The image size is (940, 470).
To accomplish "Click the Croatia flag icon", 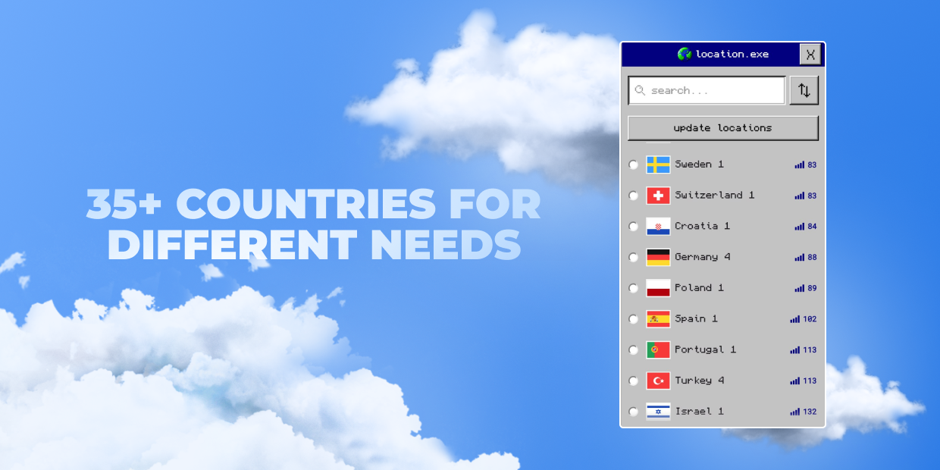I will (658, 227).
